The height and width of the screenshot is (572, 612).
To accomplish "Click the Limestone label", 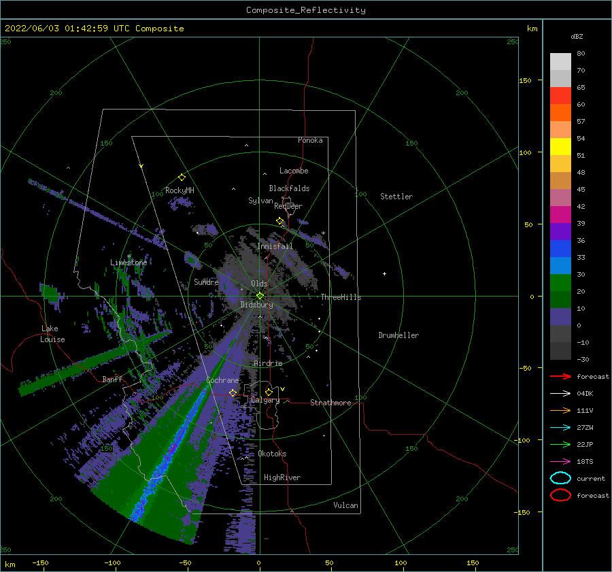I will coord(129,263).
